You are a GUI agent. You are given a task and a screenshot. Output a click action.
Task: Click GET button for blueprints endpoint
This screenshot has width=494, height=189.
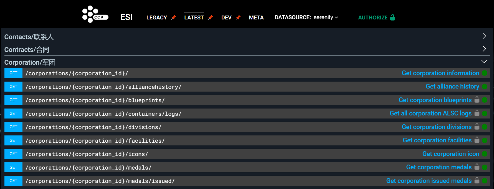click(13, 100)
